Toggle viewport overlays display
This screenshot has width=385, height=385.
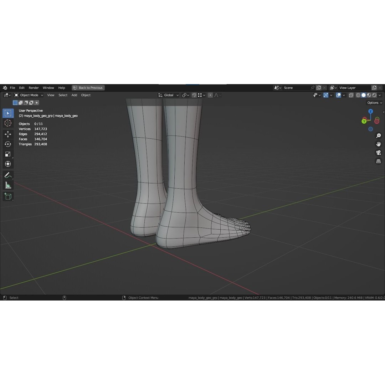(x=338, y=95)
